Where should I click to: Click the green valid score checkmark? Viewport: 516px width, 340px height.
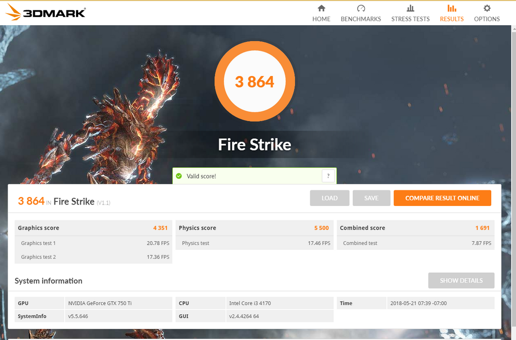pyautogui.click(x=179, y=176)
